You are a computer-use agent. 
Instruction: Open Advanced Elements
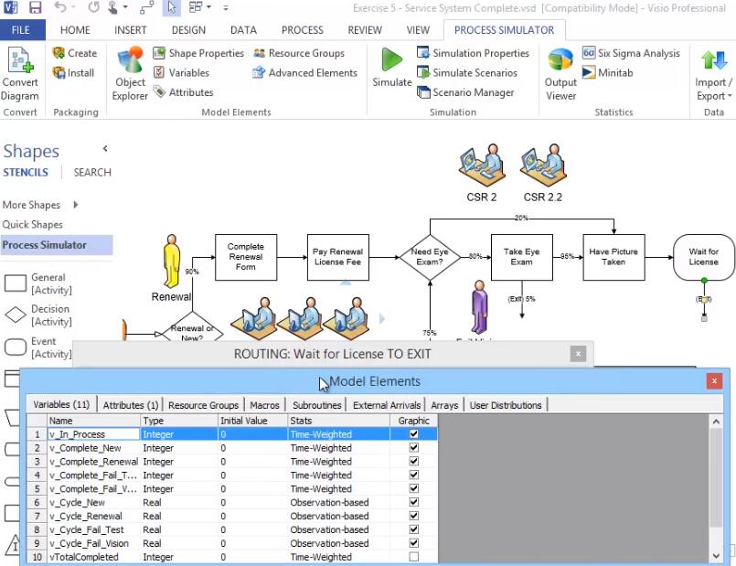(304, 73)
